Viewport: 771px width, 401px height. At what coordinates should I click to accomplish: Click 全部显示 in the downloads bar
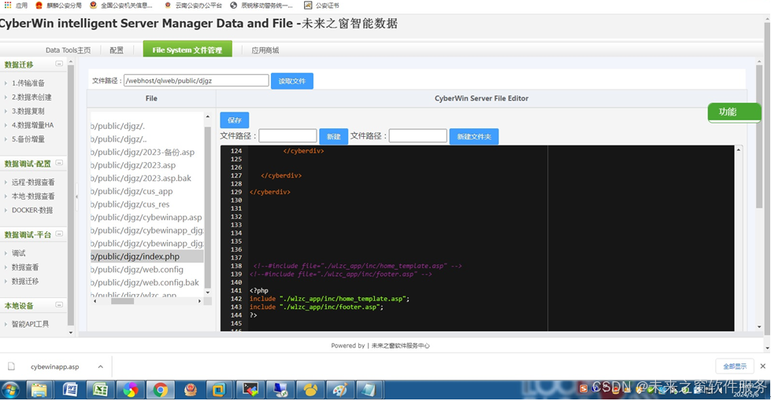(735, 366)
